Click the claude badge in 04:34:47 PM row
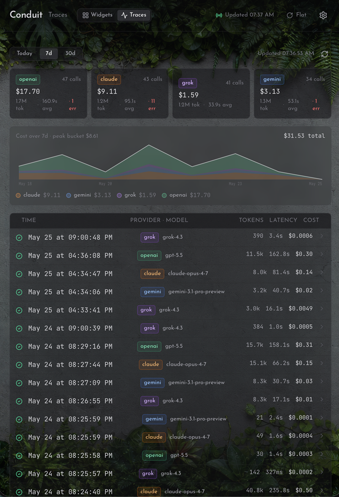 (153, 274)
